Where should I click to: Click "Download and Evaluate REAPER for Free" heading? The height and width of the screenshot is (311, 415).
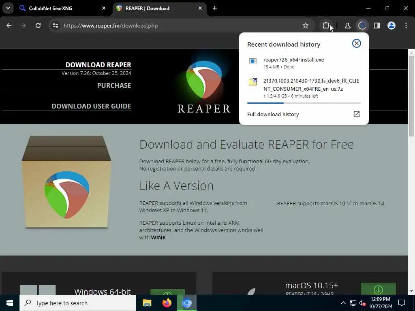[246, 145]
